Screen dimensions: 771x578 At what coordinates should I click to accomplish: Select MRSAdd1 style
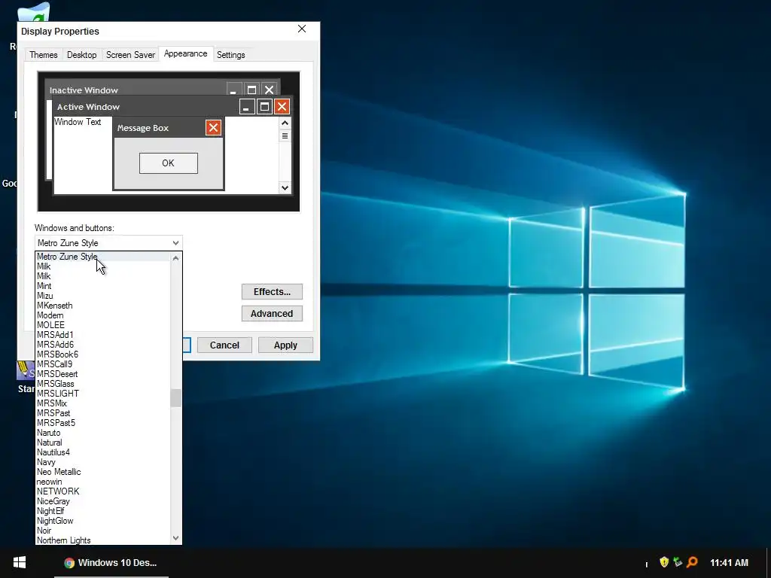(102, 335)
